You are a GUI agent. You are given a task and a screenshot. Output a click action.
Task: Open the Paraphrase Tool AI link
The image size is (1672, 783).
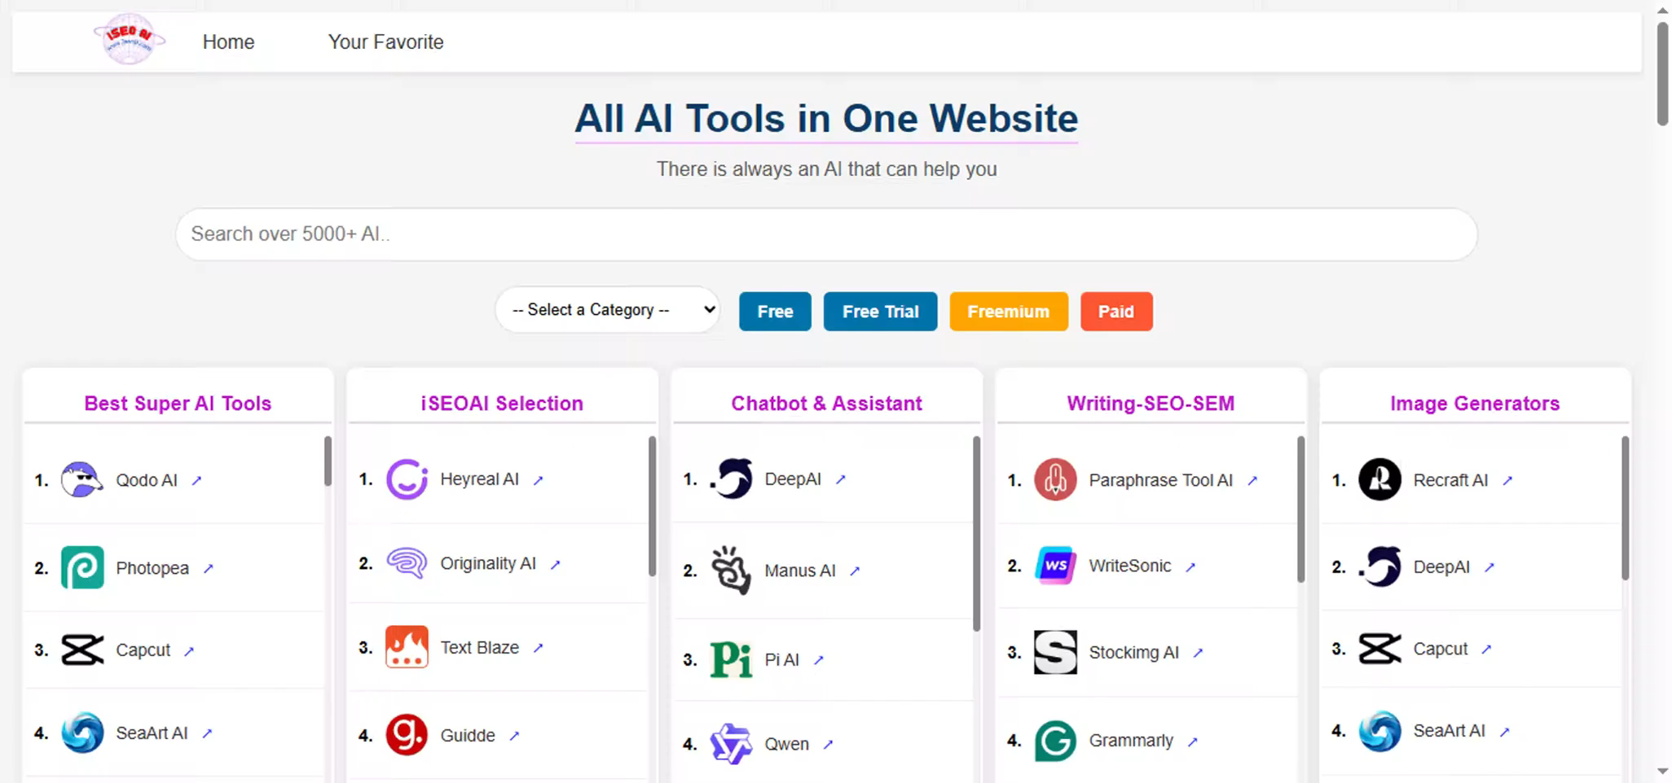1160,480
